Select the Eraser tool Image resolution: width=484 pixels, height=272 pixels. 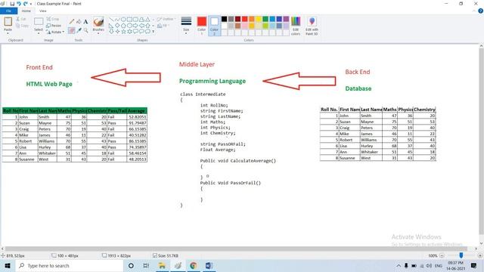[72, 30]
